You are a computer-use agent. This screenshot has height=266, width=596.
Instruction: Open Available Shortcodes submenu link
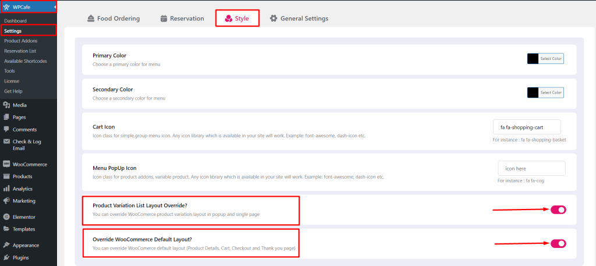pos(25,61)
